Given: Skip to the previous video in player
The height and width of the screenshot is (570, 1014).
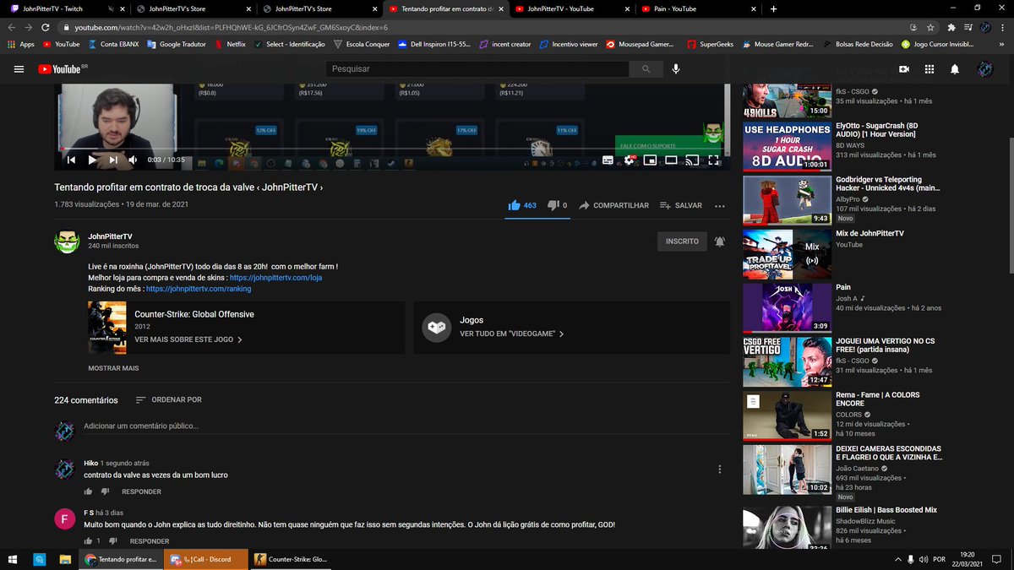Looking at the screenshot, I should coord(72,160).
